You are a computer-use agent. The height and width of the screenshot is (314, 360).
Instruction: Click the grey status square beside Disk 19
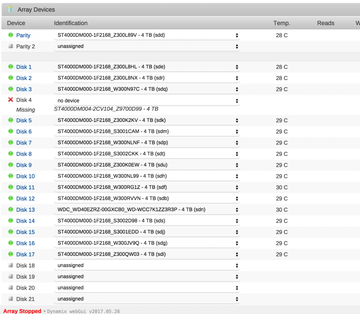coord(10,276)
